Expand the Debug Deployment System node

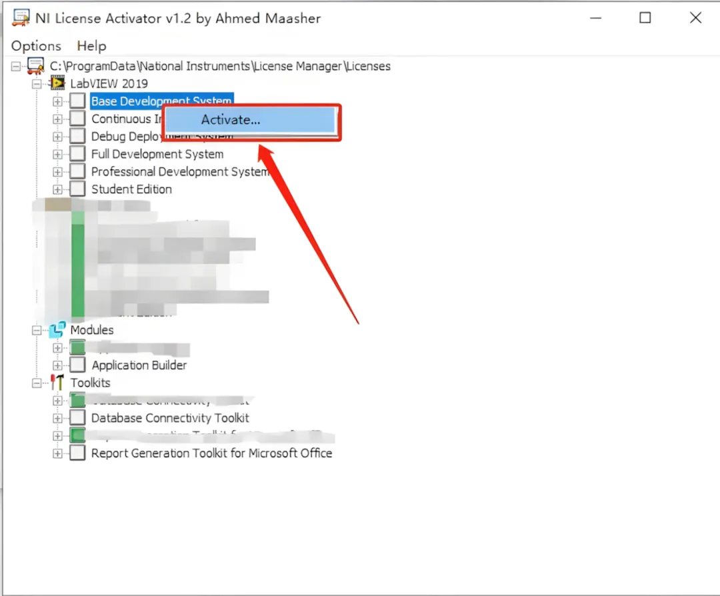pyautogui.click(x=57, y=137)
